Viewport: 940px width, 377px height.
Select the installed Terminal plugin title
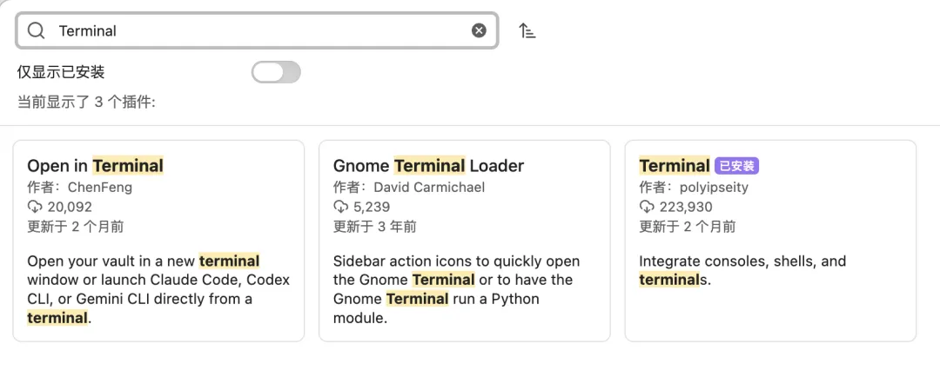(x=675, y=166)
